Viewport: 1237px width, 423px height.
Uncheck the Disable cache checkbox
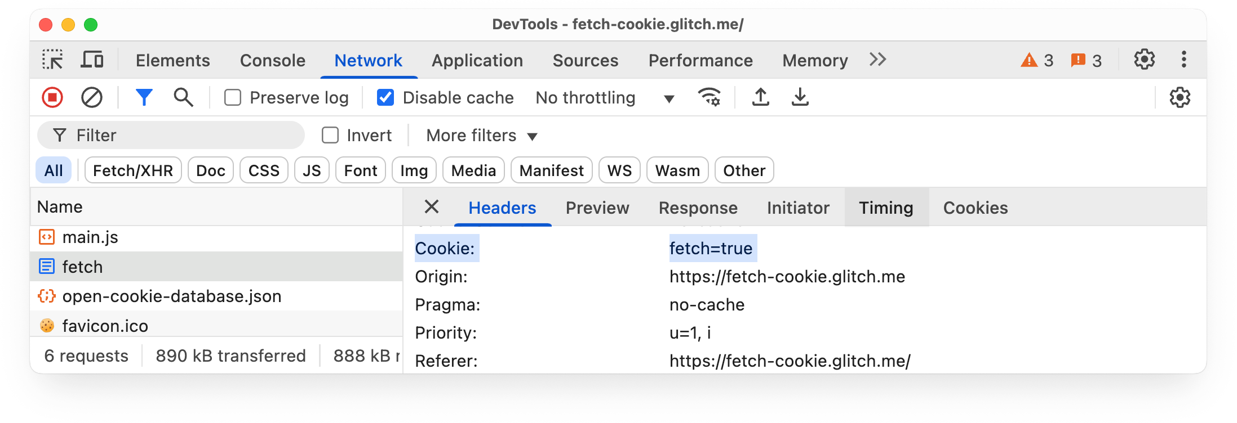point(385,97)
